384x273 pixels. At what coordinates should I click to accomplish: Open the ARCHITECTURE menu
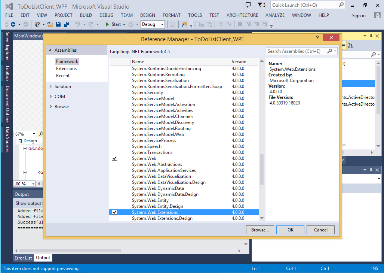[242, 15]
